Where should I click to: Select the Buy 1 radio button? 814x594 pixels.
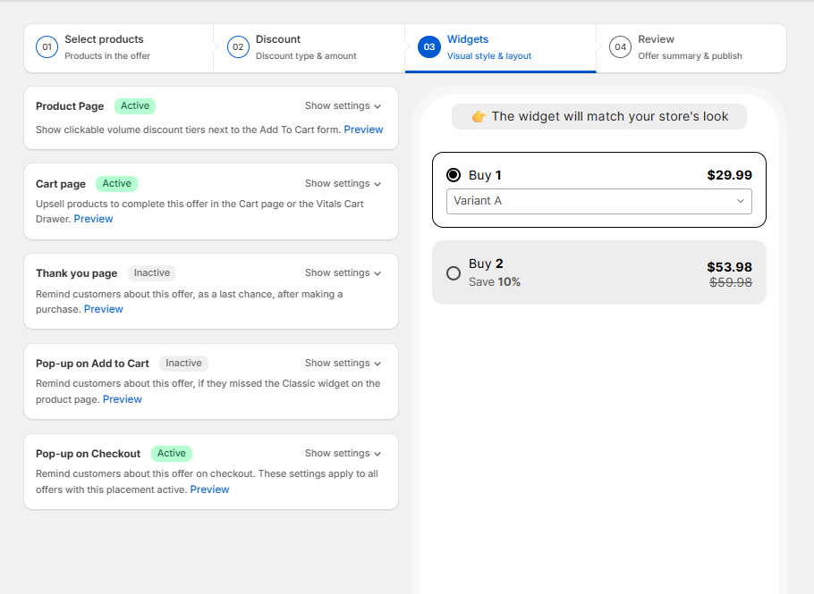click(x=454, y=175)
